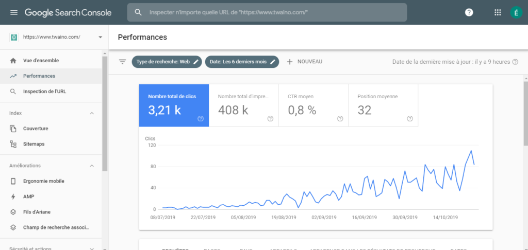Toggle the total impressions metric card

pyautogui.click(x=244, y=105)
